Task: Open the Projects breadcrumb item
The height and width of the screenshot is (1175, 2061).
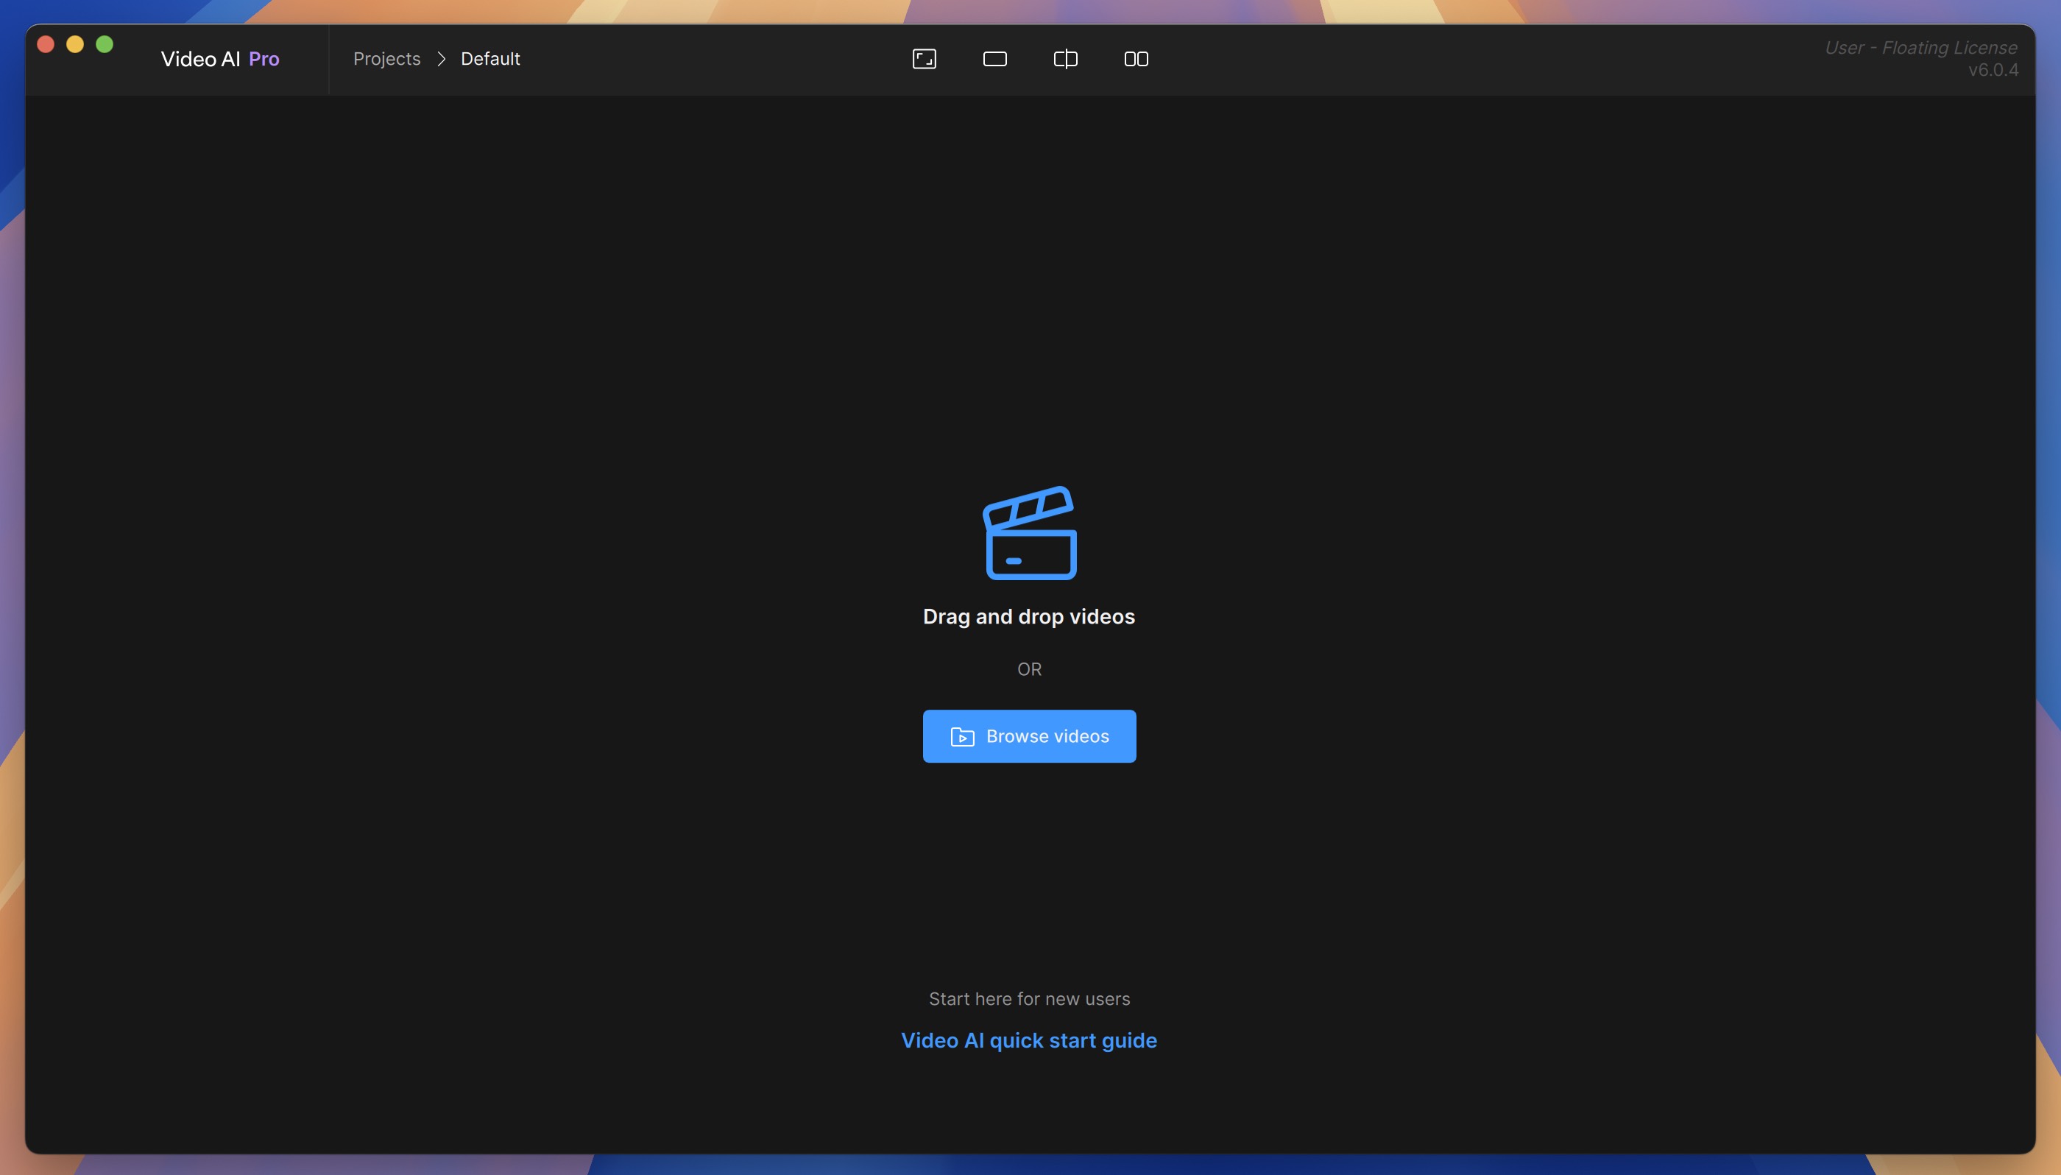Action: pos(386,58)
